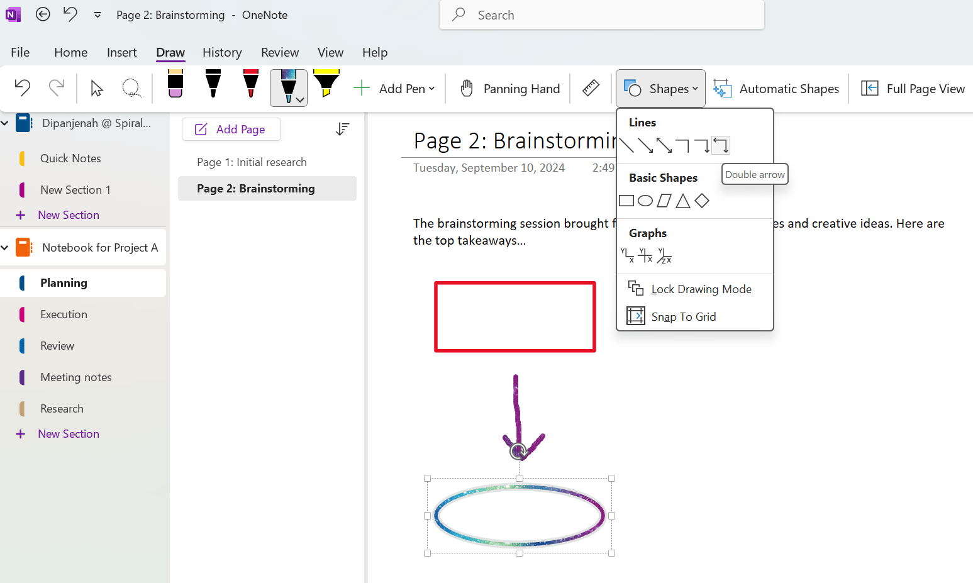This screenshot has height=583, width=973.
Task: Select the galaxy pen in the toolbar
Action: pyautogui.click(x=286, y=85)
